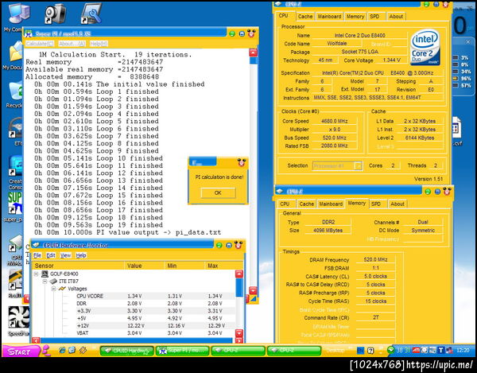Viewport: 477px width, 373px height.
Task: Open Help menu in Hardware Monitor
Action: click(81, 255)
